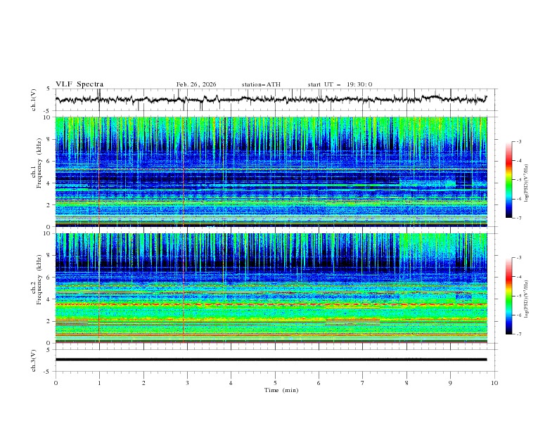557x430 pixels.
Task: Click time axis tick label "9"
Action: 450,383
